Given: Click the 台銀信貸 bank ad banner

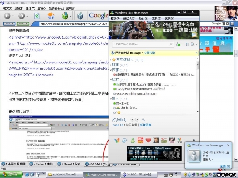Looking at the screenshot, I should (x=216, y=45).
